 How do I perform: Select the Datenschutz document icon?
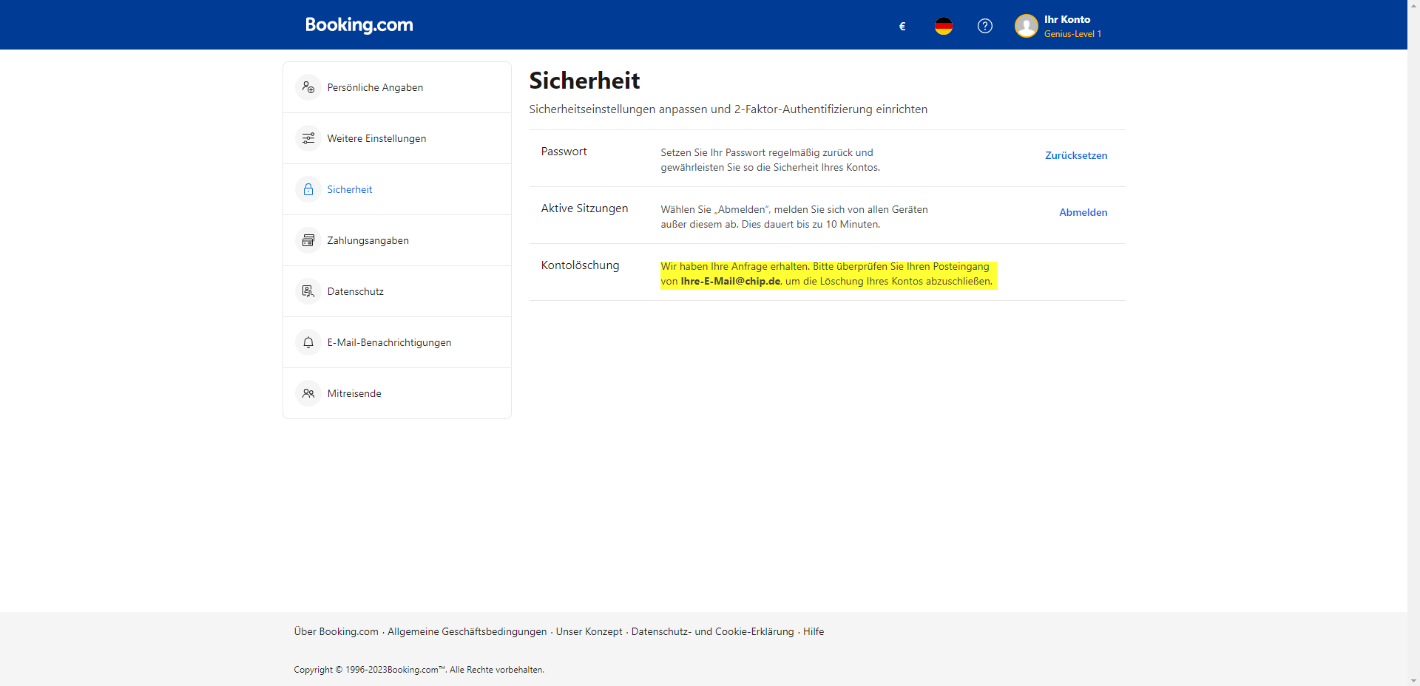(308, 291)
